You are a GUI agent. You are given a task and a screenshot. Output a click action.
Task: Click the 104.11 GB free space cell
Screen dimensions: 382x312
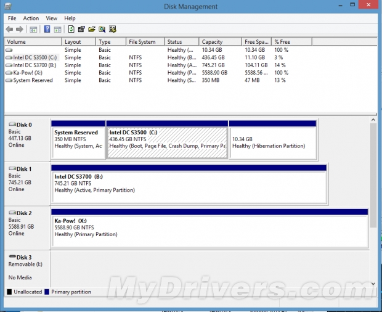256,65
